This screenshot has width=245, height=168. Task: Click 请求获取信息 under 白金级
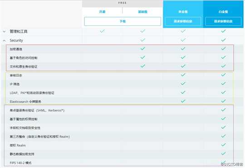coord(223,21)
